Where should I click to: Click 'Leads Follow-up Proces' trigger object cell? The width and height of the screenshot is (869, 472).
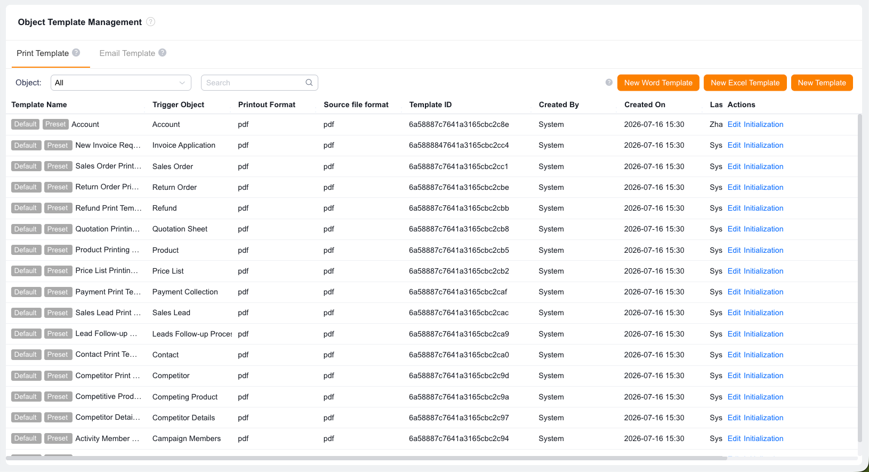tap(192, 334)
